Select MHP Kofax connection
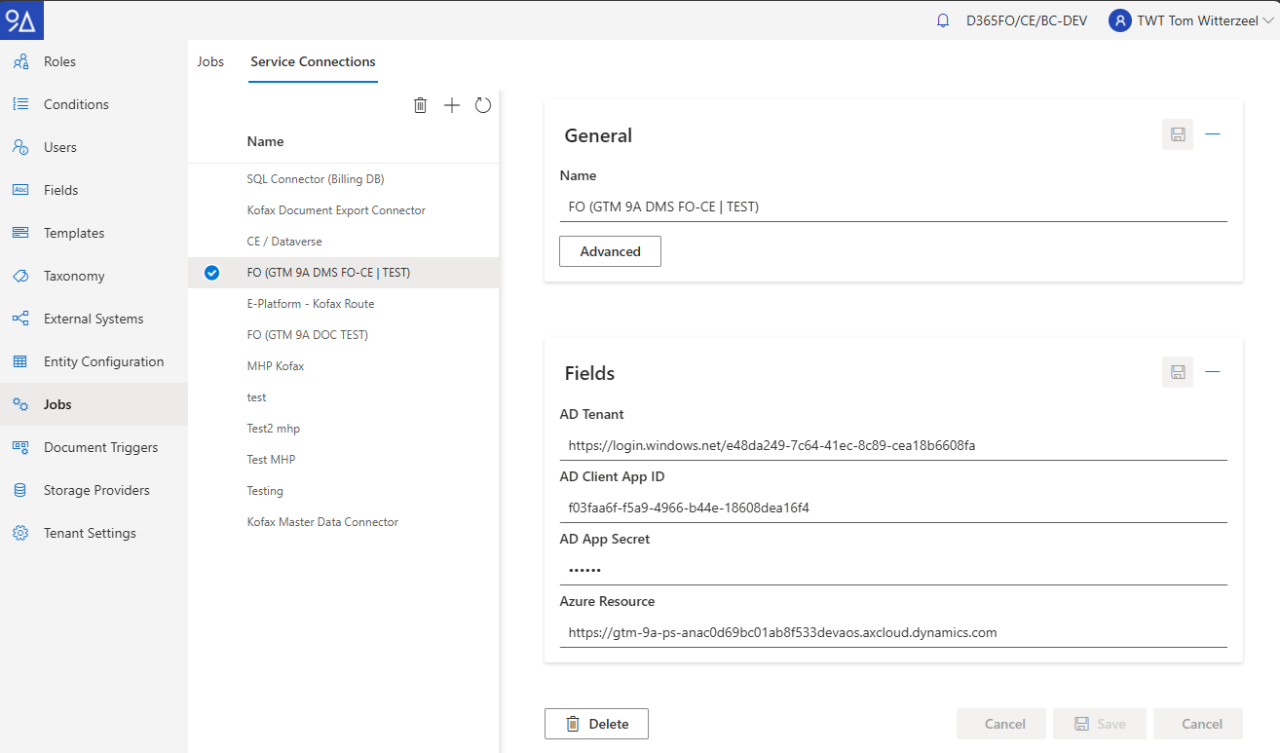Screen dimensions: 1280x753 coord(343,366)
